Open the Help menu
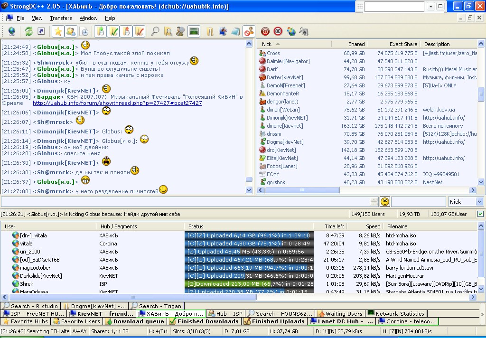The height and width of the screenshot is (338, 486). [x=110, y=18]
